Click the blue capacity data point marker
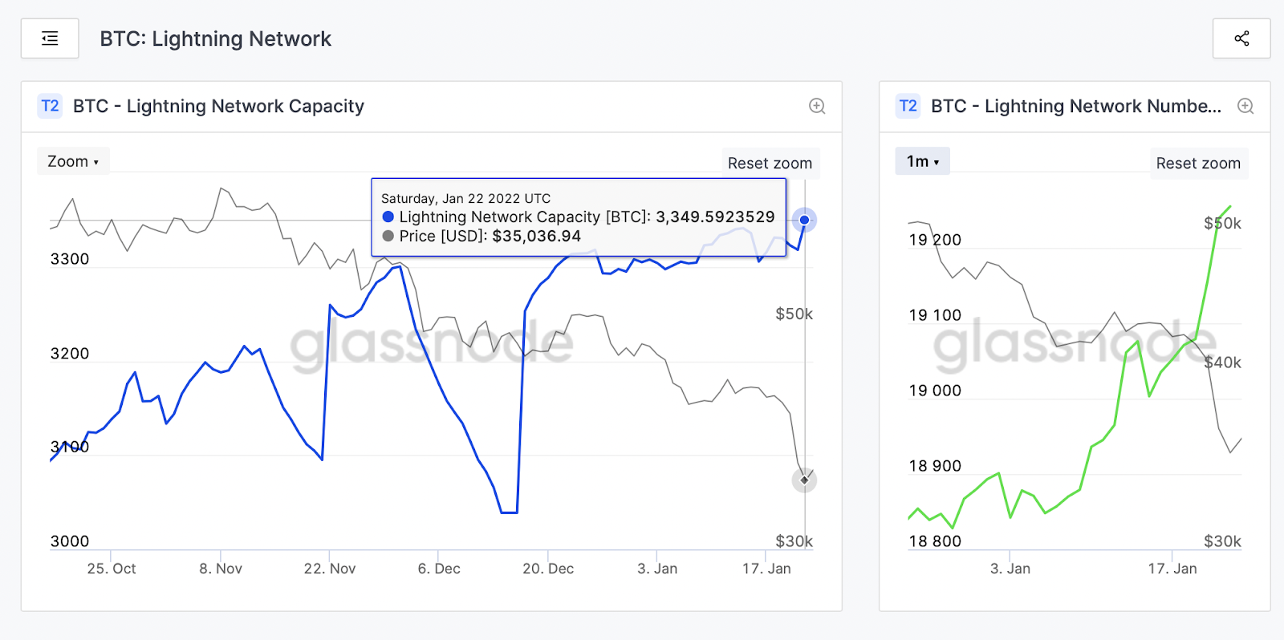This screenshot has width=1284, height=640. 804,220
